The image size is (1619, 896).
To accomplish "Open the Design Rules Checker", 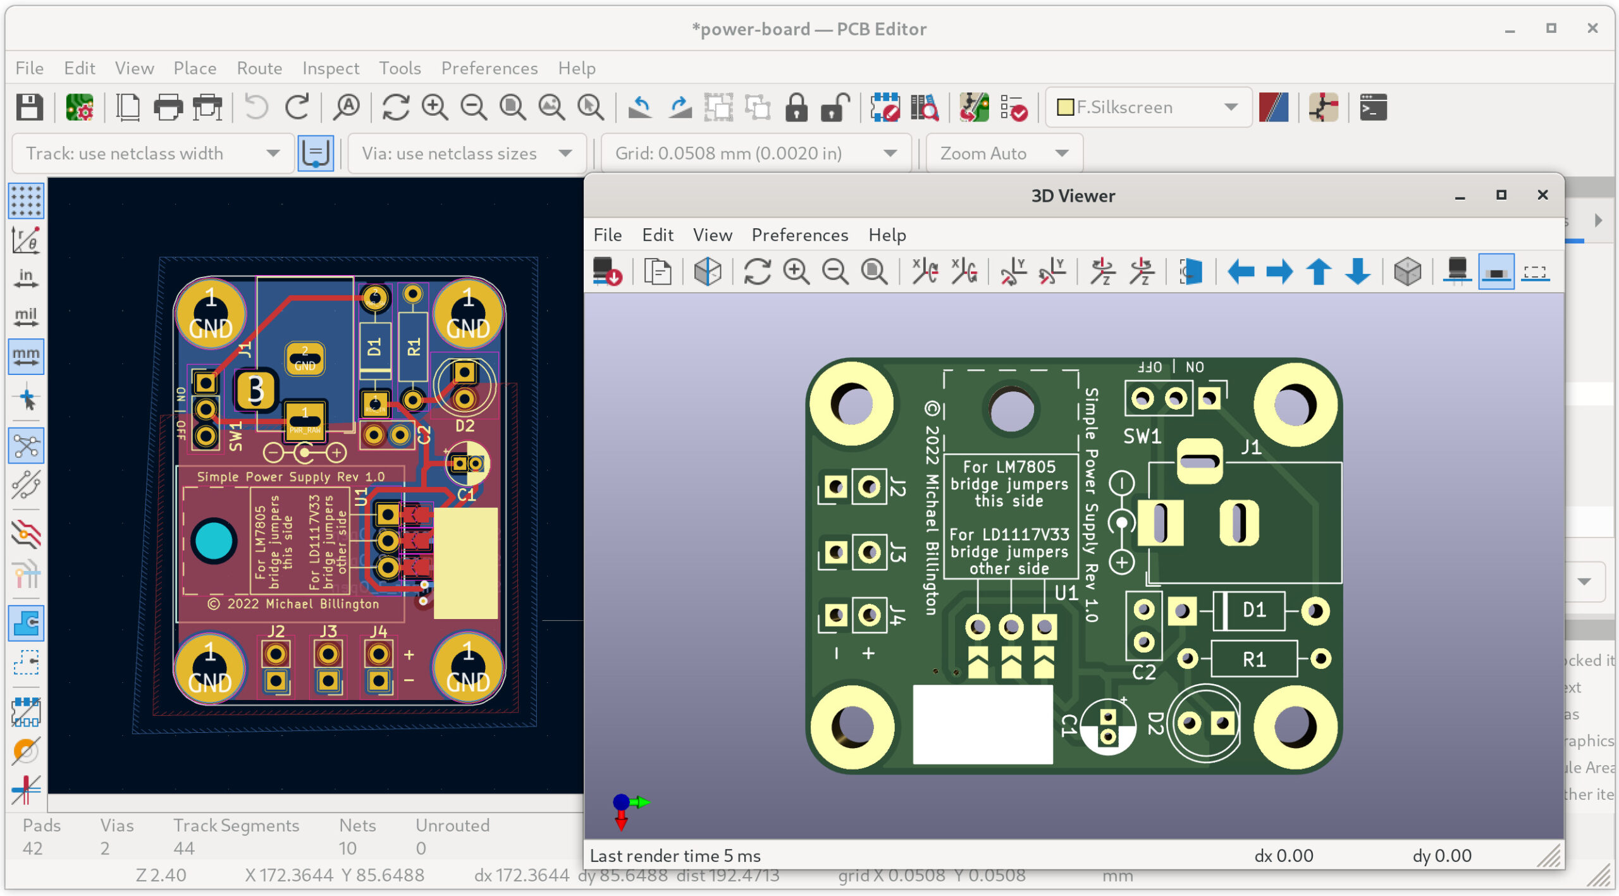I will pos(1013,107).
